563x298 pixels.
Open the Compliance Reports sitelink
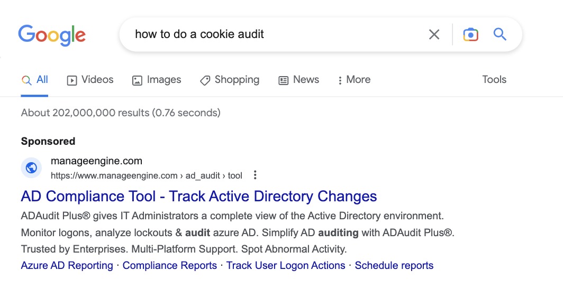pos(170,266)
